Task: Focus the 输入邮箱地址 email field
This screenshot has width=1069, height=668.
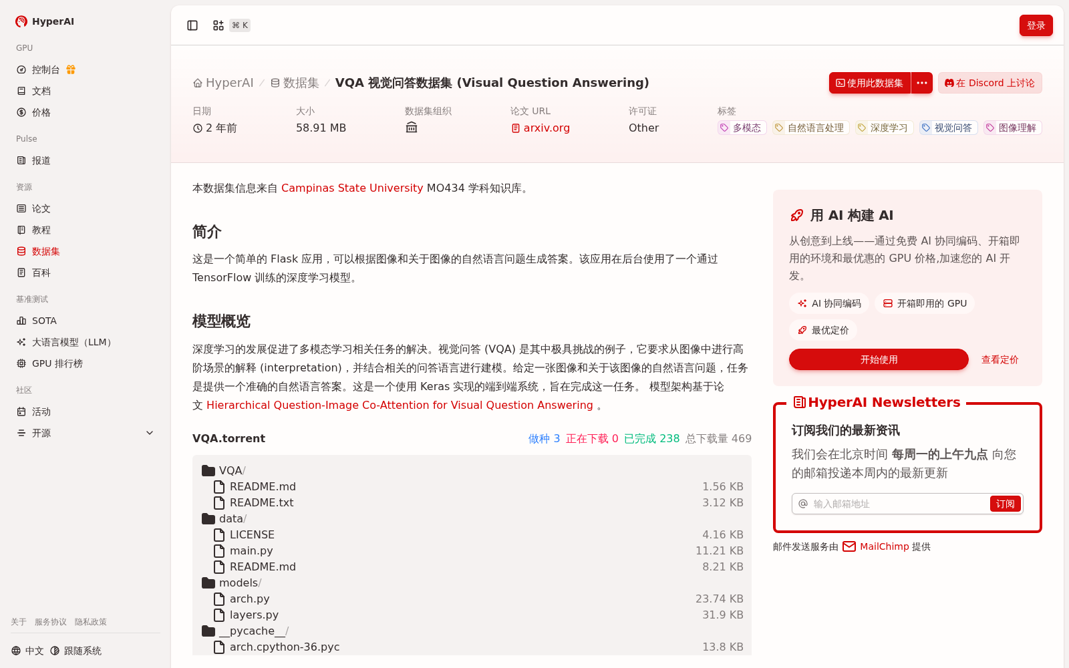Action: (x=899, y=504)
